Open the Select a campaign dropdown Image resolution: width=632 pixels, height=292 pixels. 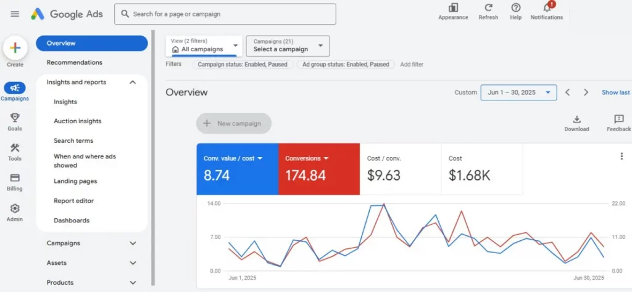click(x=288, y=46)
